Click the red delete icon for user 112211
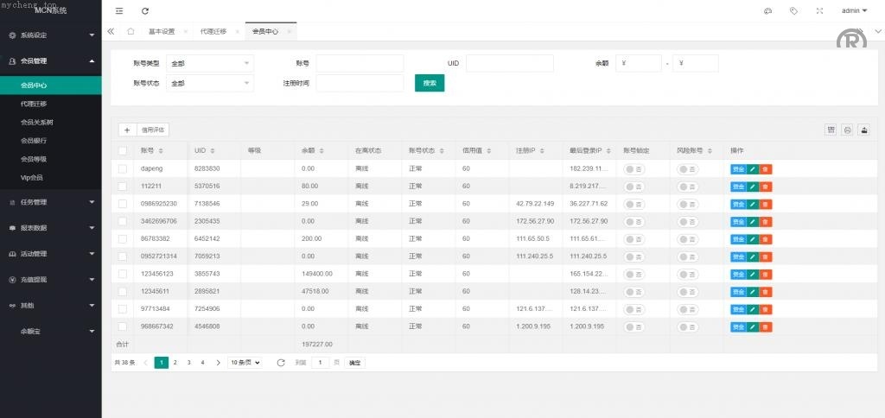The width and height of the screenshot is (885, 418). point(766,187)
